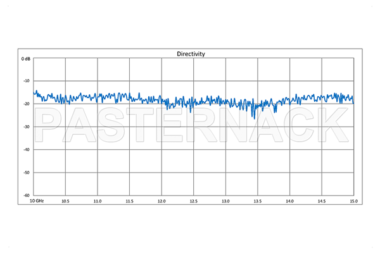Click the Directivity chart title
This screenshot has width=380, height=253.
click(x=191, y=54)
